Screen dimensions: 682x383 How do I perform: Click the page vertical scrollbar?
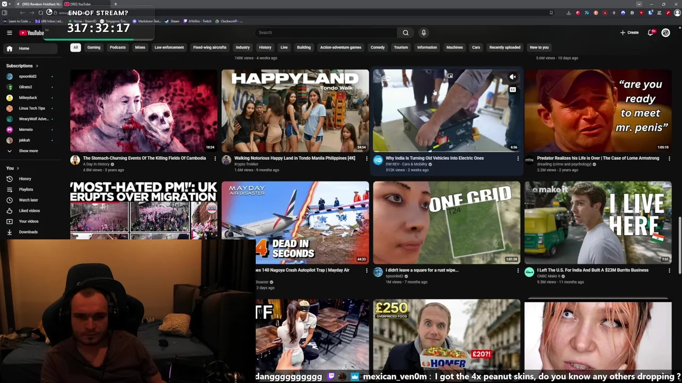click(x=679, y=245)
